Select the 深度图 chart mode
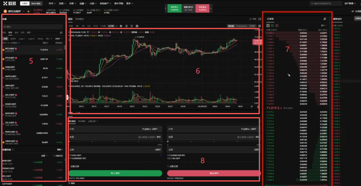The height and width of the screenshot is (186, 361). click(252, 26)
